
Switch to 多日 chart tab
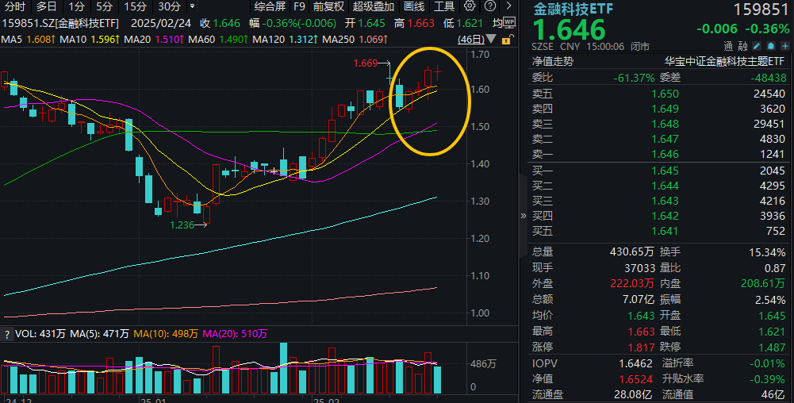[x=46, y=6]
